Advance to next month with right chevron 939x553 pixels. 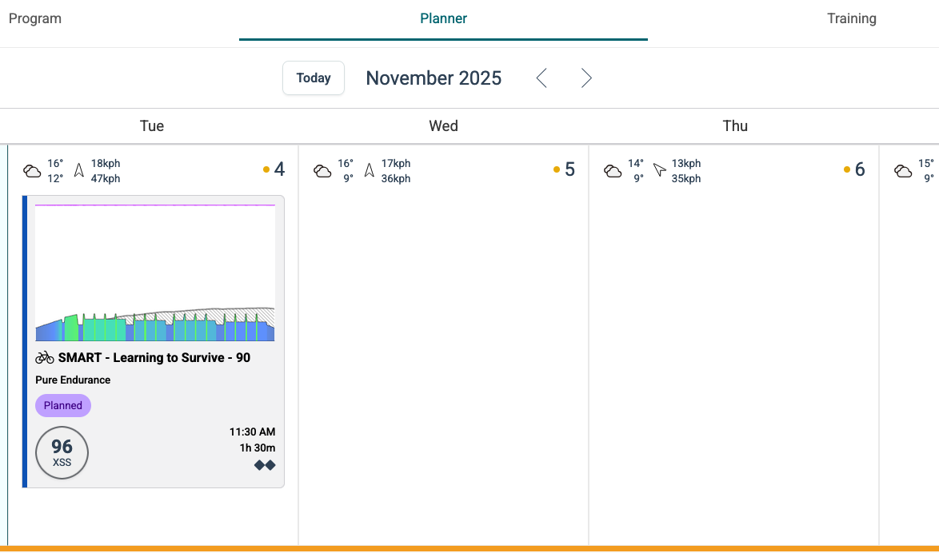pos(586,78)
